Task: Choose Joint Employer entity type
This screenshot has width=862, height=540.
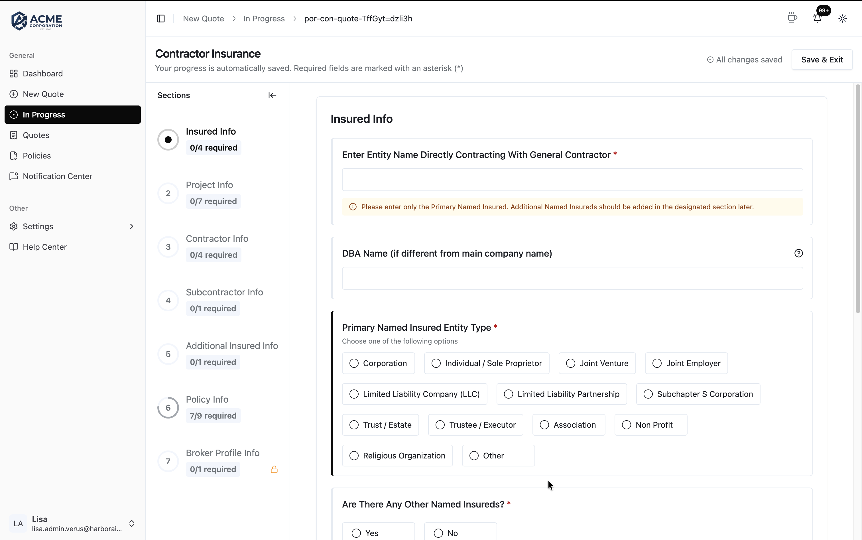Action: (686, 363)
